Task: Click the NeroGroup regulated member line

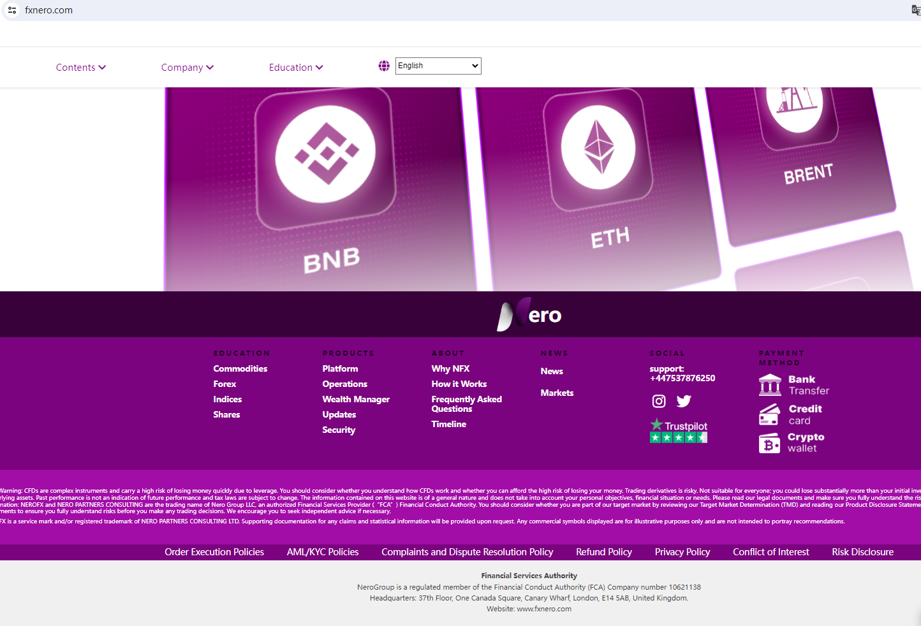Action: coord(529,587)
